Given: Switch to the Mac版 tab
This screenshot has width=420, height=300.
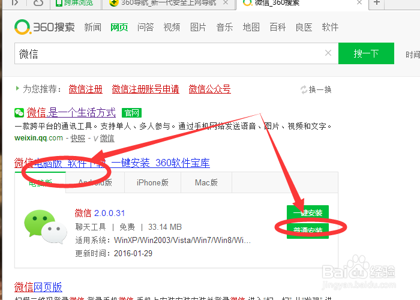Looking at the screenshot, I should [206, 182].
